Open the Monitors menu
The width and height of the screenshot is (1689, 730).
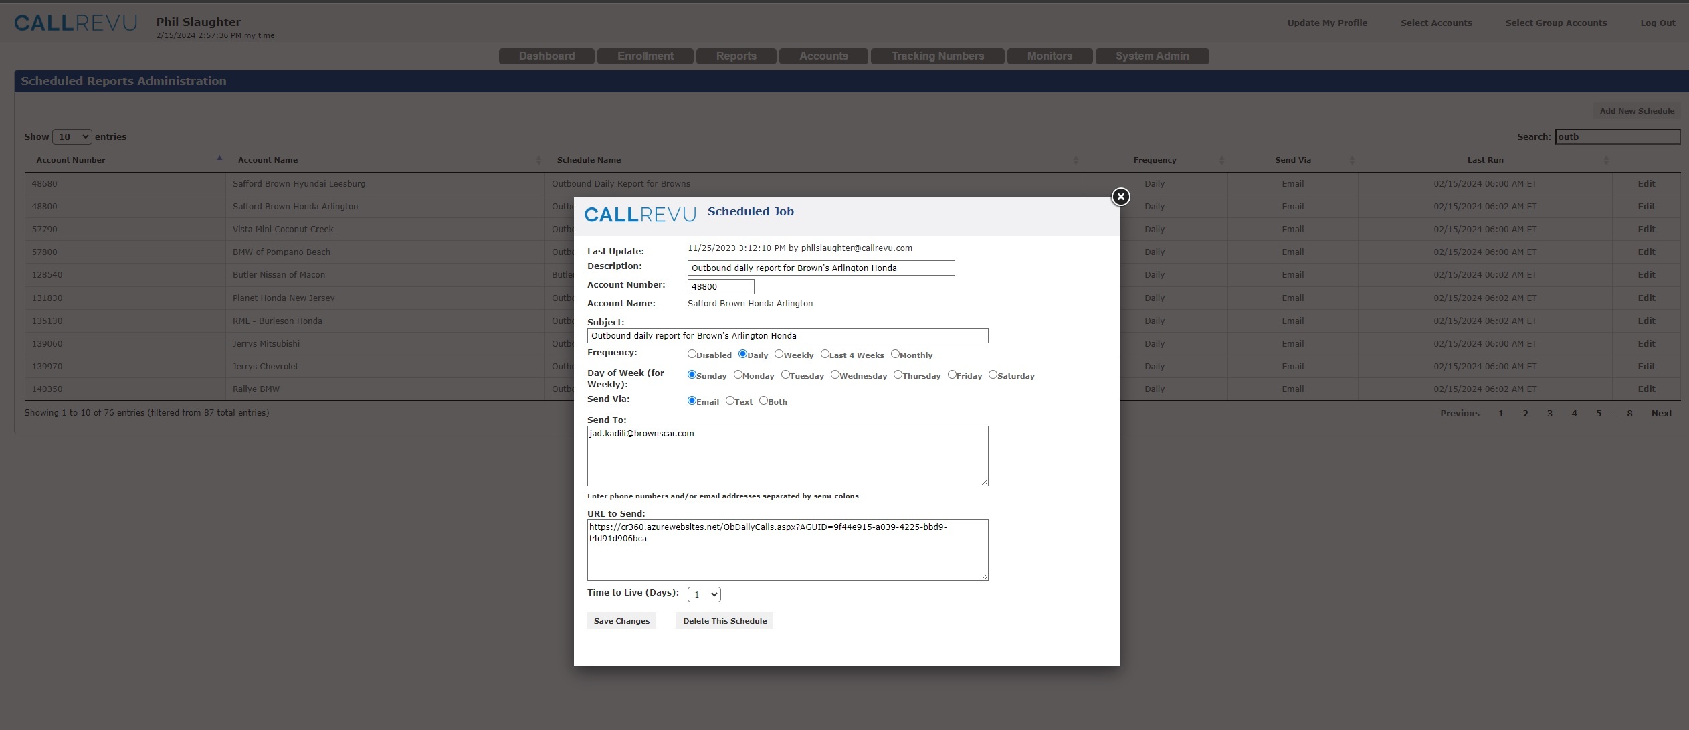(1050, 56)
